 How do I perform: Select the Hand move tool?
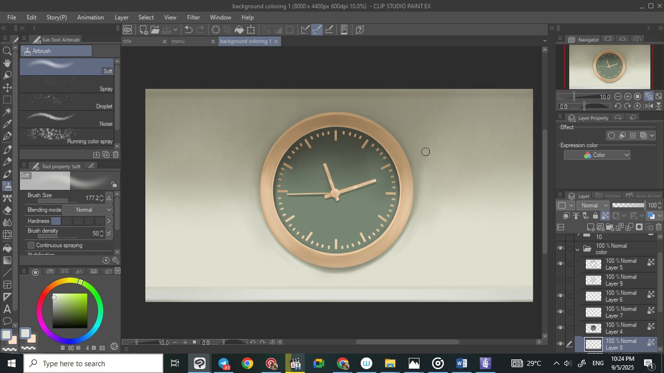(x=7, y=63)
